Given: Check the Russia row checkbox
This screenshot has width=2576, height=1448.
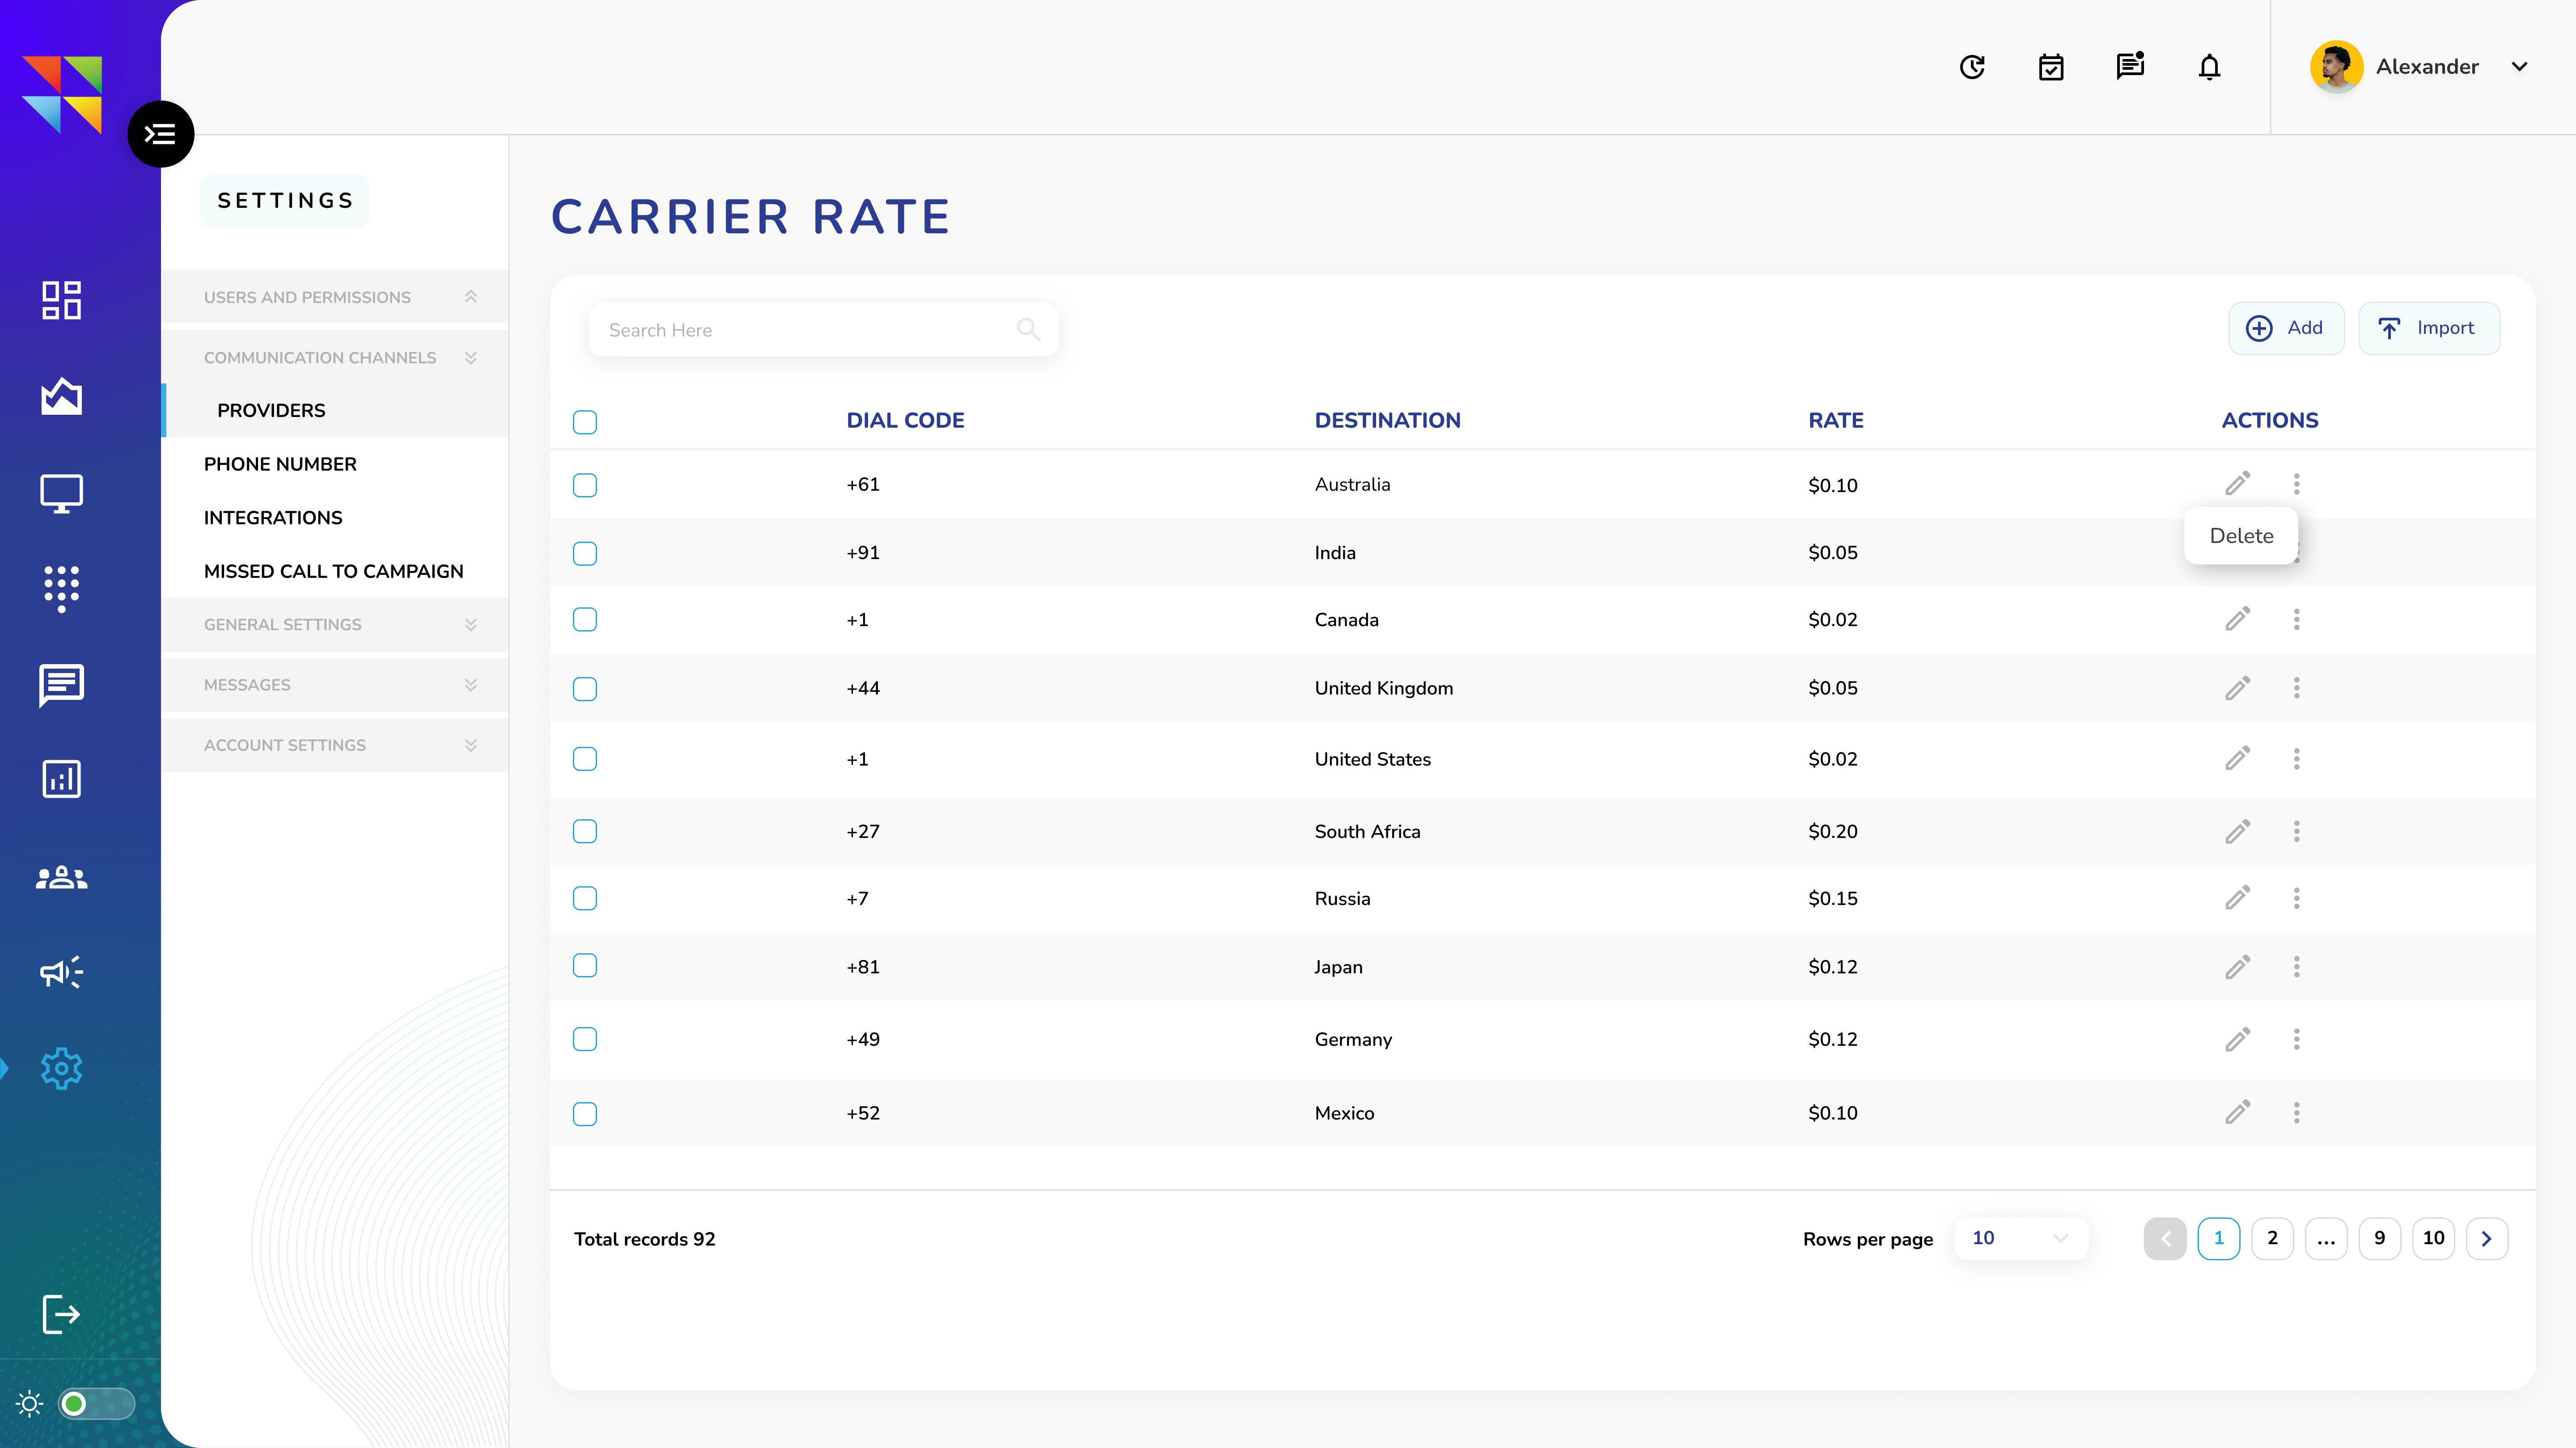Looking at the screenshot, I should 585,898.
